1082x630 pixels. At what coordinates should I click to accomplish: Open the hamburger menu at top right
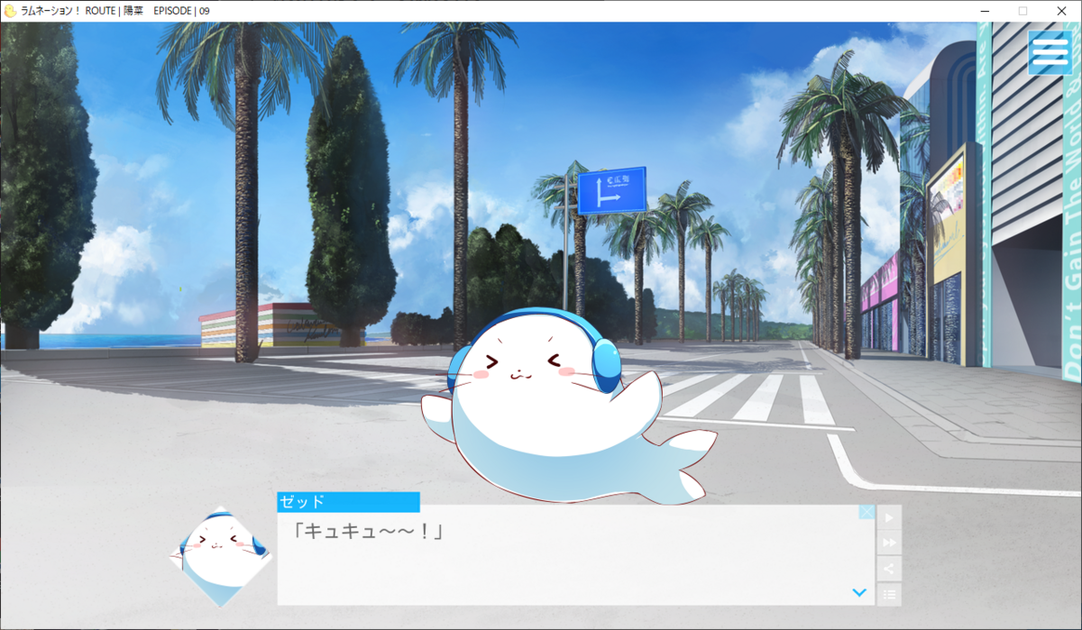(1050, 52)
